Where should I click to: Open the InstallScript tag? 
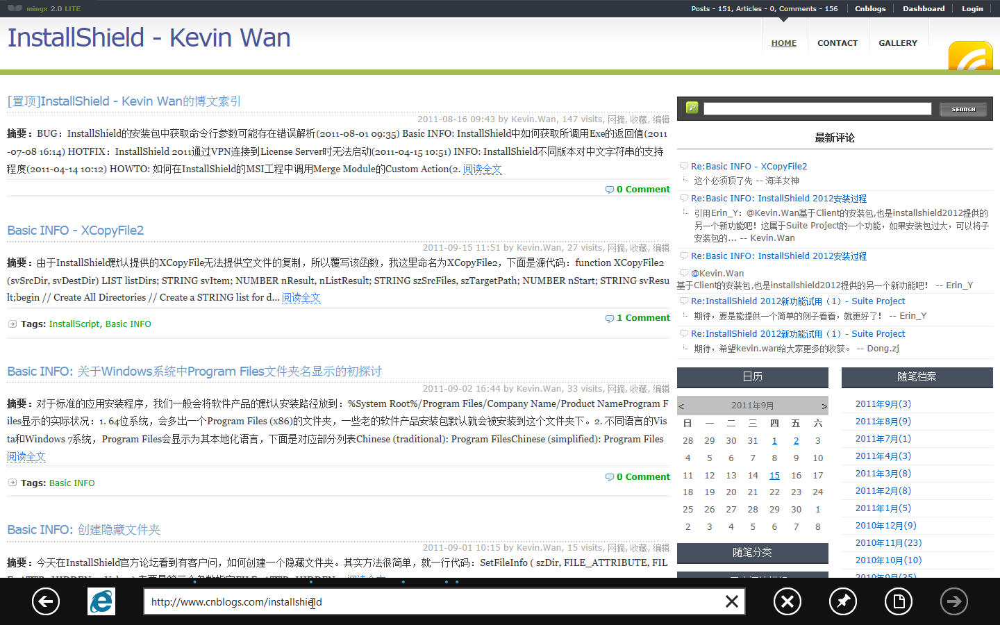pos(75,324)
